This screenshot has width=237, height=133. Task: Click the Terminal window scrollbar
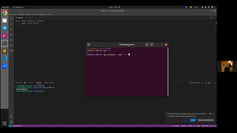tap(168, 71)
